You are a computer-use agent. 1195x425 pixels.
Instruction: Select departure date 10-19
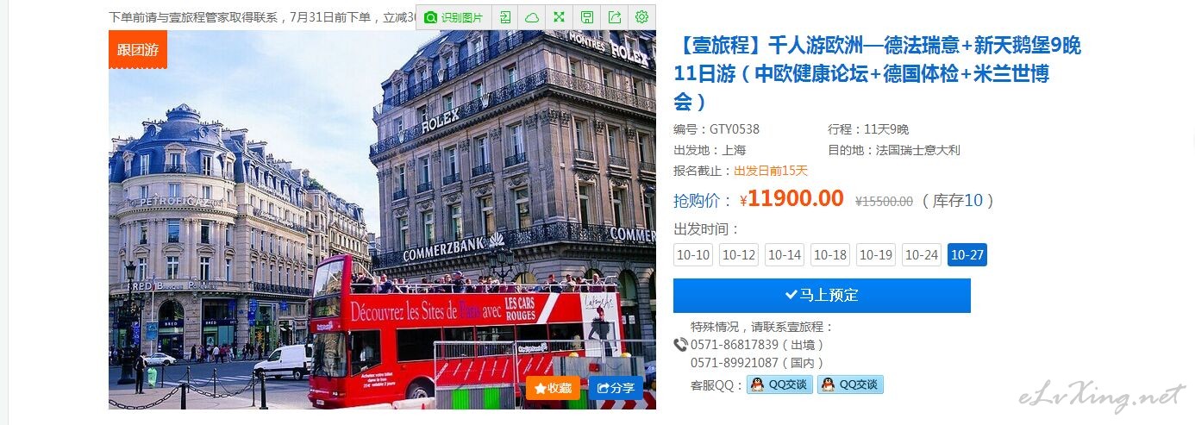click(876, 255)
